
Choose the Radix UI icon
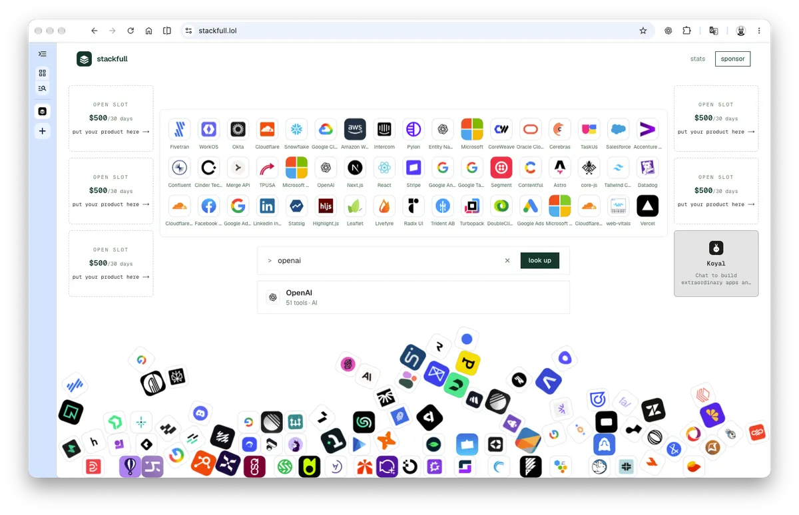click(x=413, y=206)
